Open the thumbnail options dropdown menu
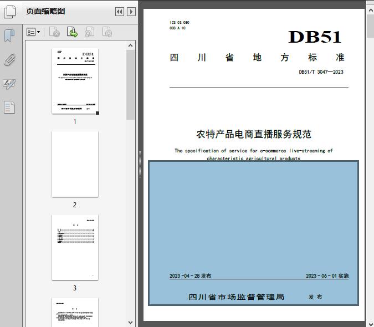The height and width of the screenshot is (327, 374). click(x=33, y=32)
